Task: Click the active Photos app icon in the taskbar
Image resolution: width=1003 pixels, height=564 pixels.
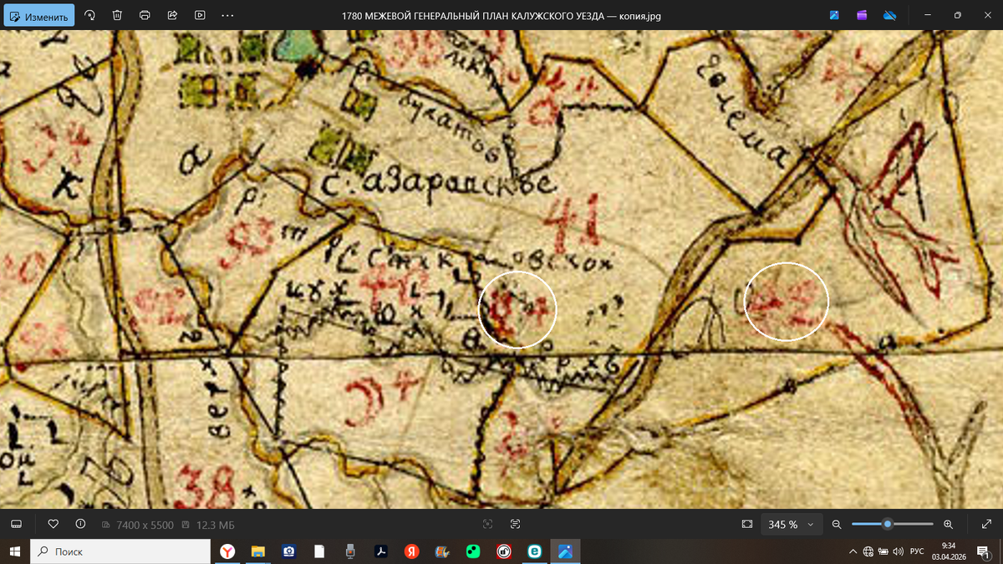Action: [x=565, y=551]
